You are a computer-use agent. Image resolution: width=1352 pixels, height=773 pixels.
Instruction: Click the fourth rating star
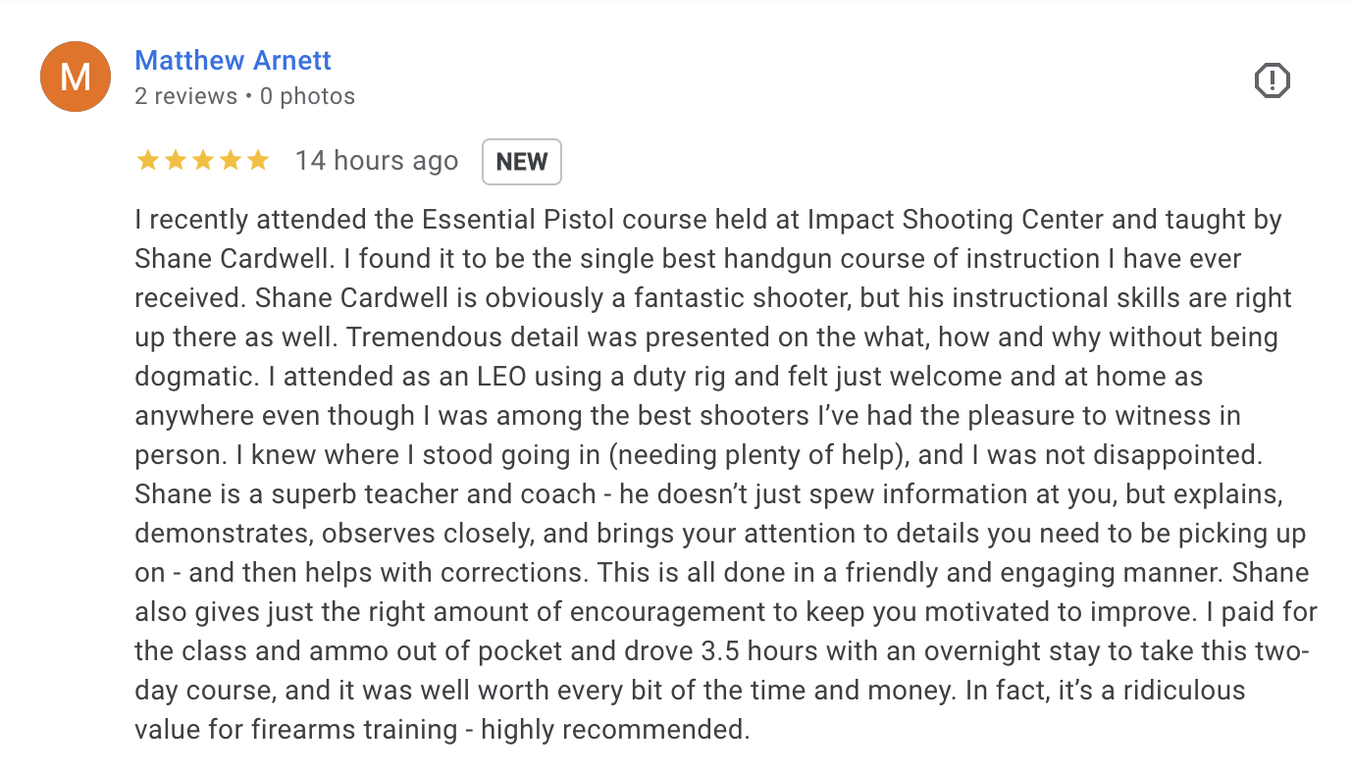[x=231, y=161]
